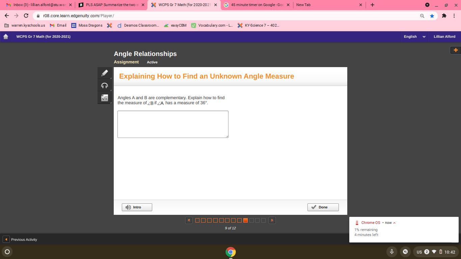The height and width of the screenshot is (259, 461).
Task: Toggle the microphone in system tray
Action: point(391,252)
